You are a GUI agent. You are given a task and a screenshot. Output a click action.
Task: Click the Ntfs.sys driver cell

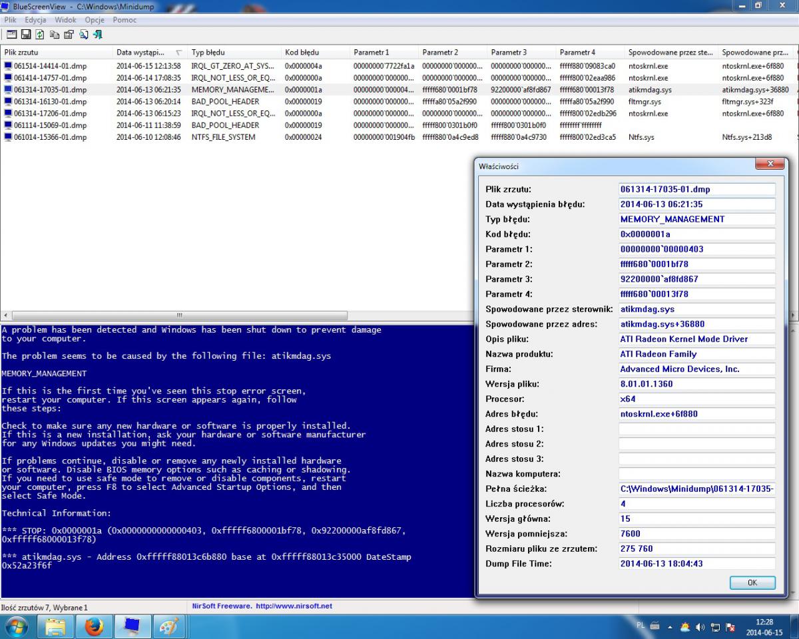641,137
